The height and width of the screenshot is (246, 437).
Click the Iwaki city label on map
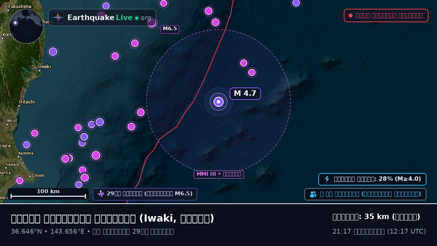[x=45, y=67]
